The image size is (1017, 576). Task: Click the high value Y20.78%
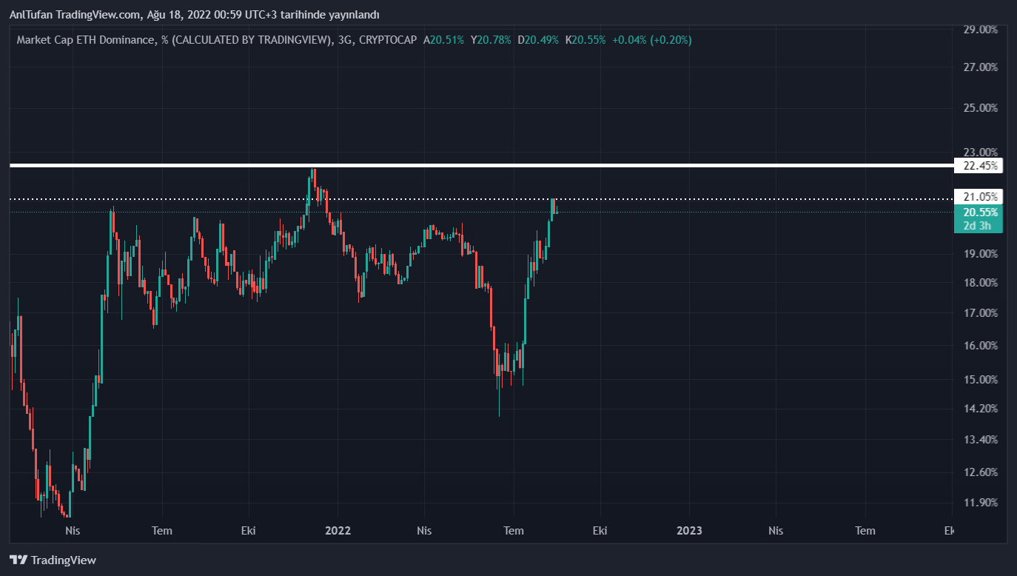click(x=491, y=40)
